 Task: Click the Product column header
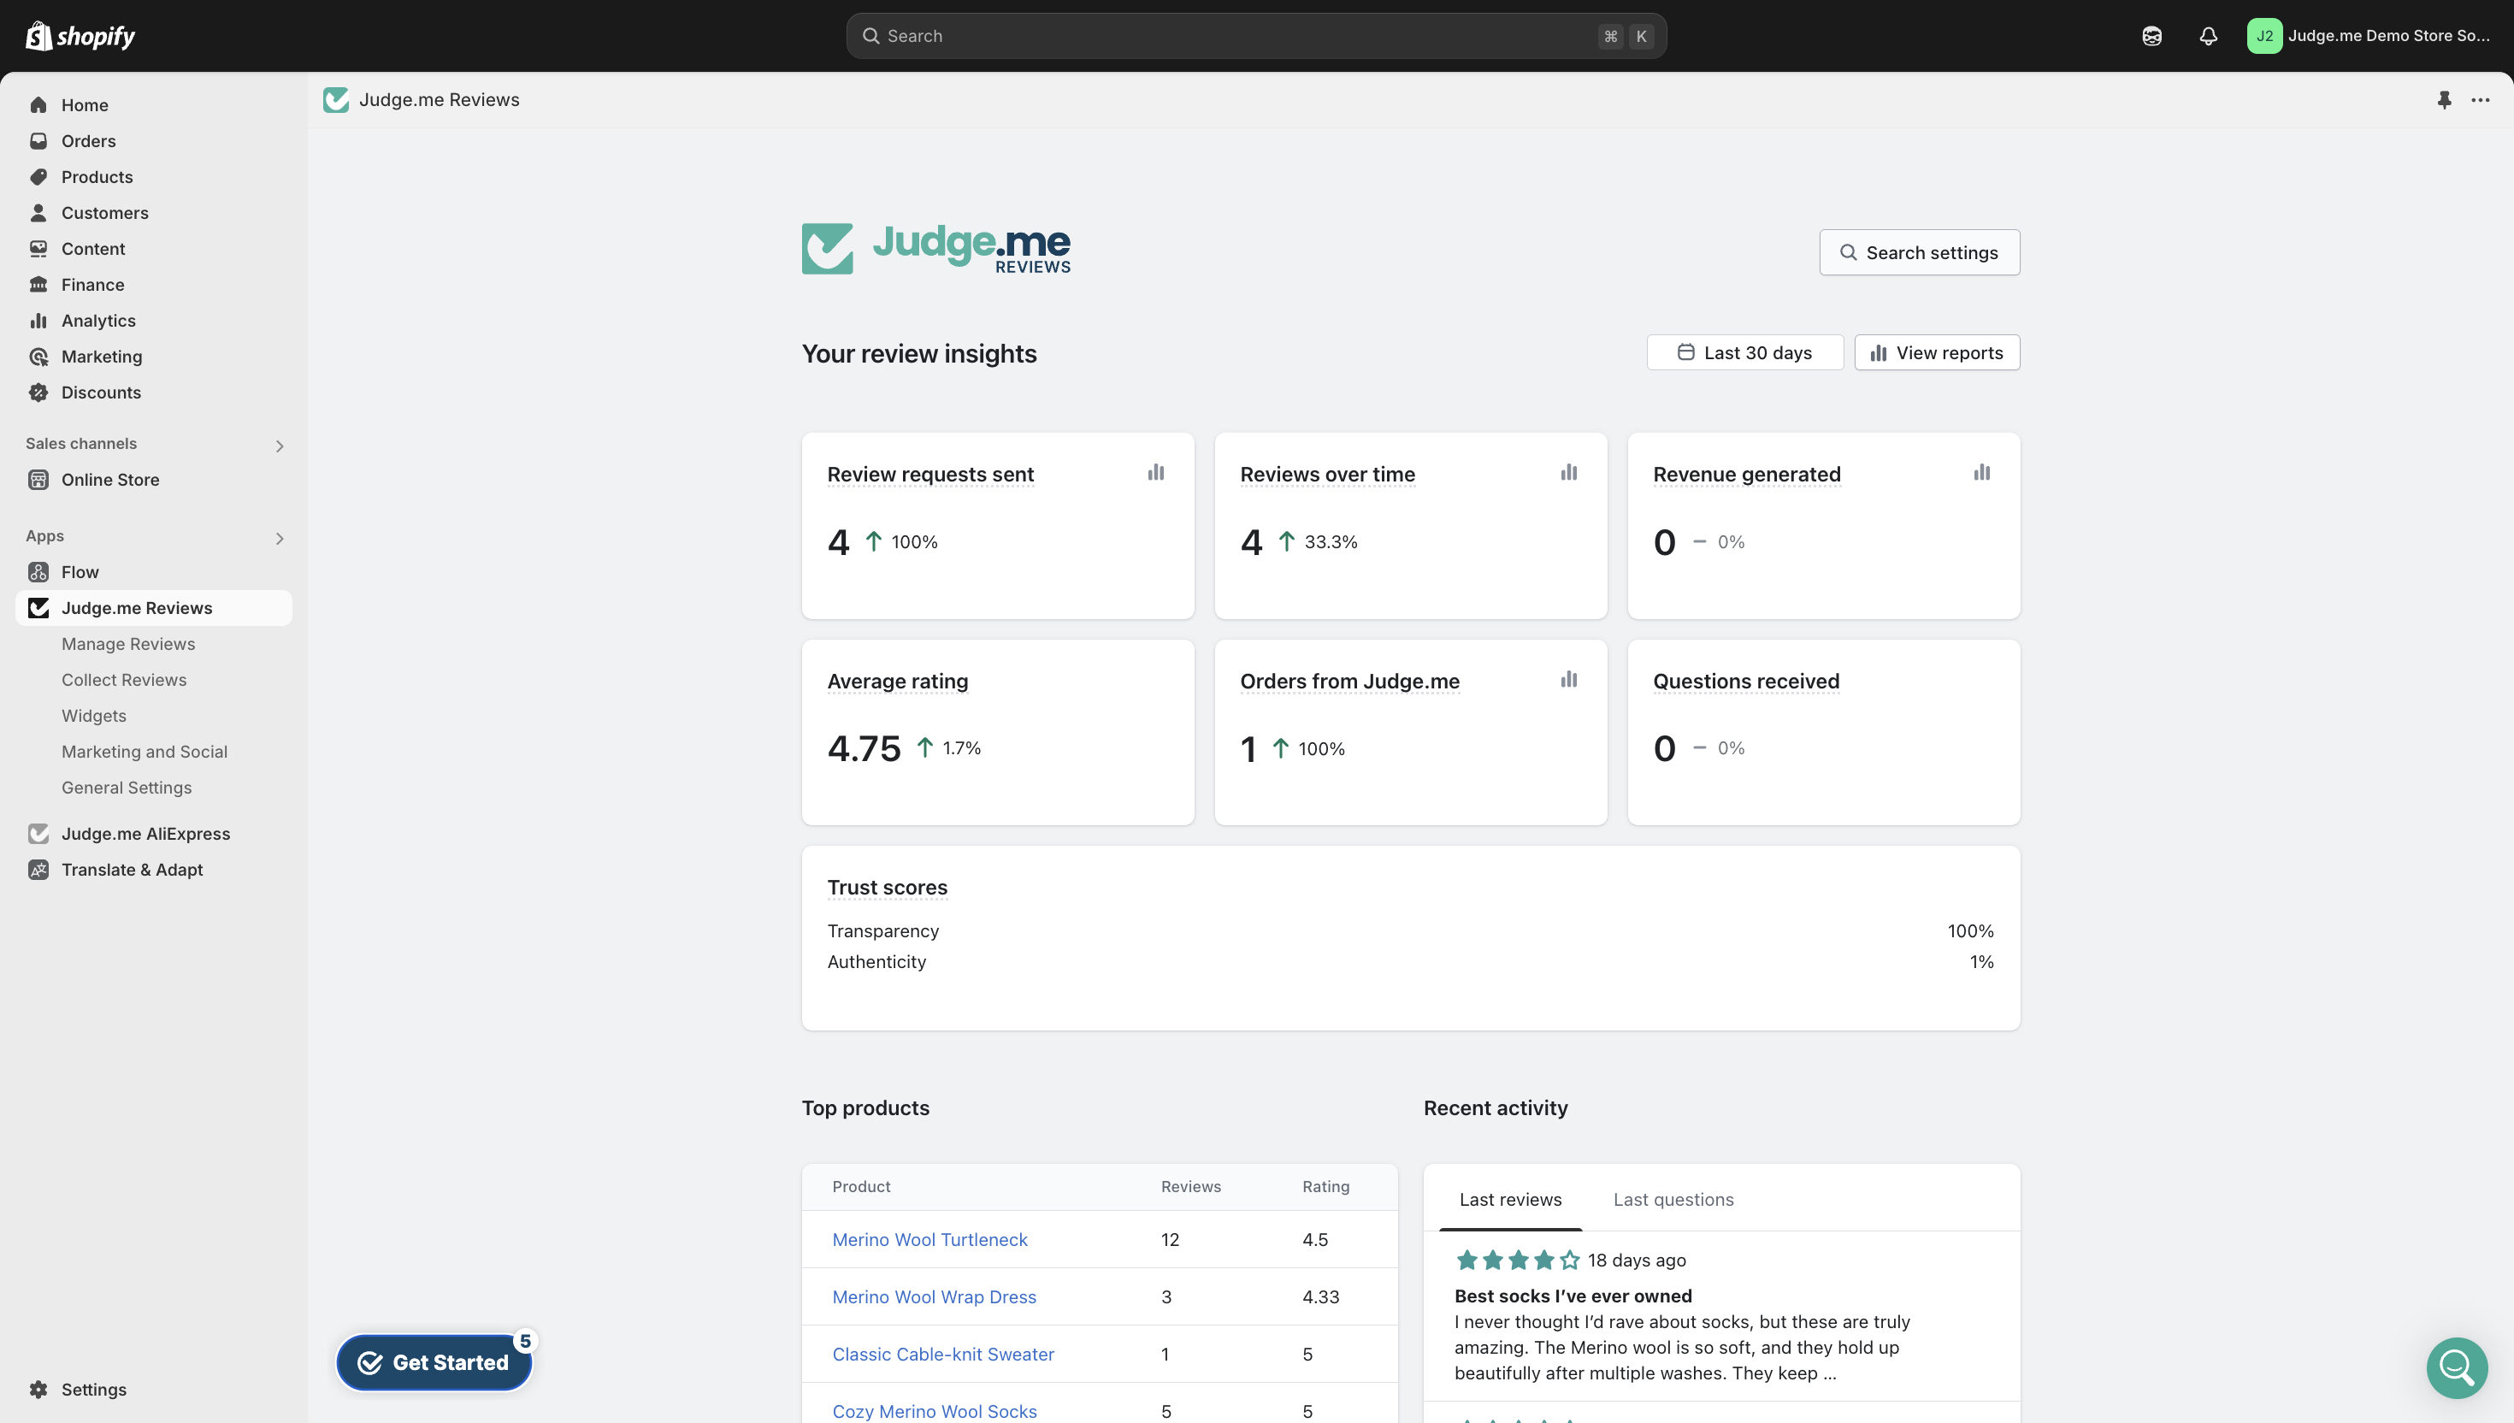pyautogui.click(x=861, y=1186)
